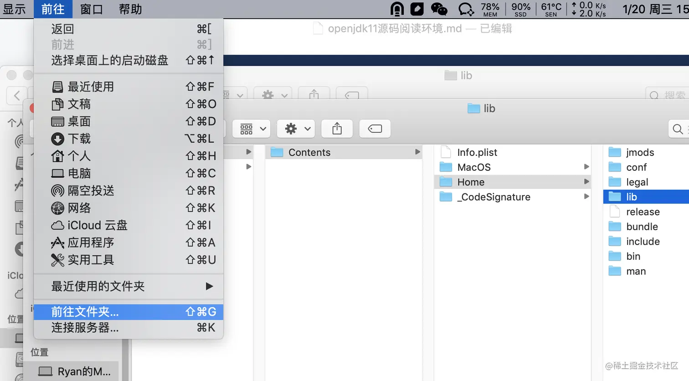Select the Home folder row
The width and height of the screenshot is (689, 381).
[x=513, y=182]
